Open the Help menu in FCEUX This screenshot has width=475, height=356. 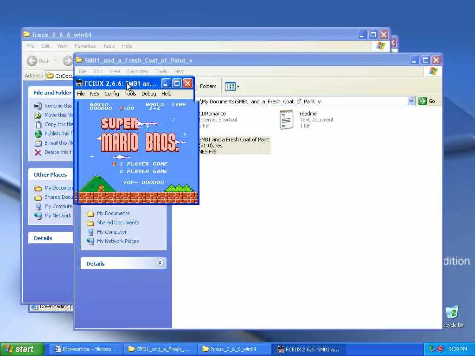coord(167,94)
